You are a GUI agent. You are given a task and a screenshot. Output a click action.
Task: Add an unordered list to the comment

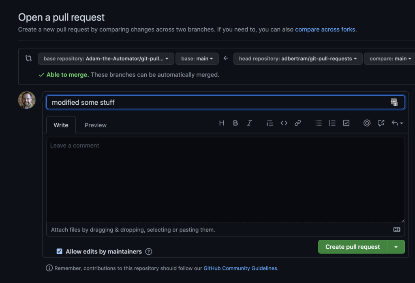[319, 123]
